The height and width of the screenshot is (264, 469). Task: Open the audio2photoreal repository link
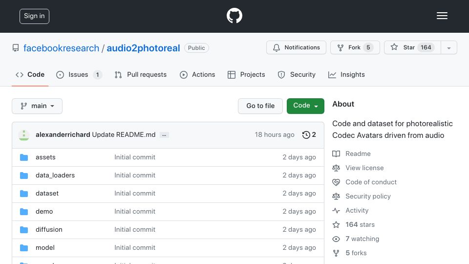click(x=143, y=48)
